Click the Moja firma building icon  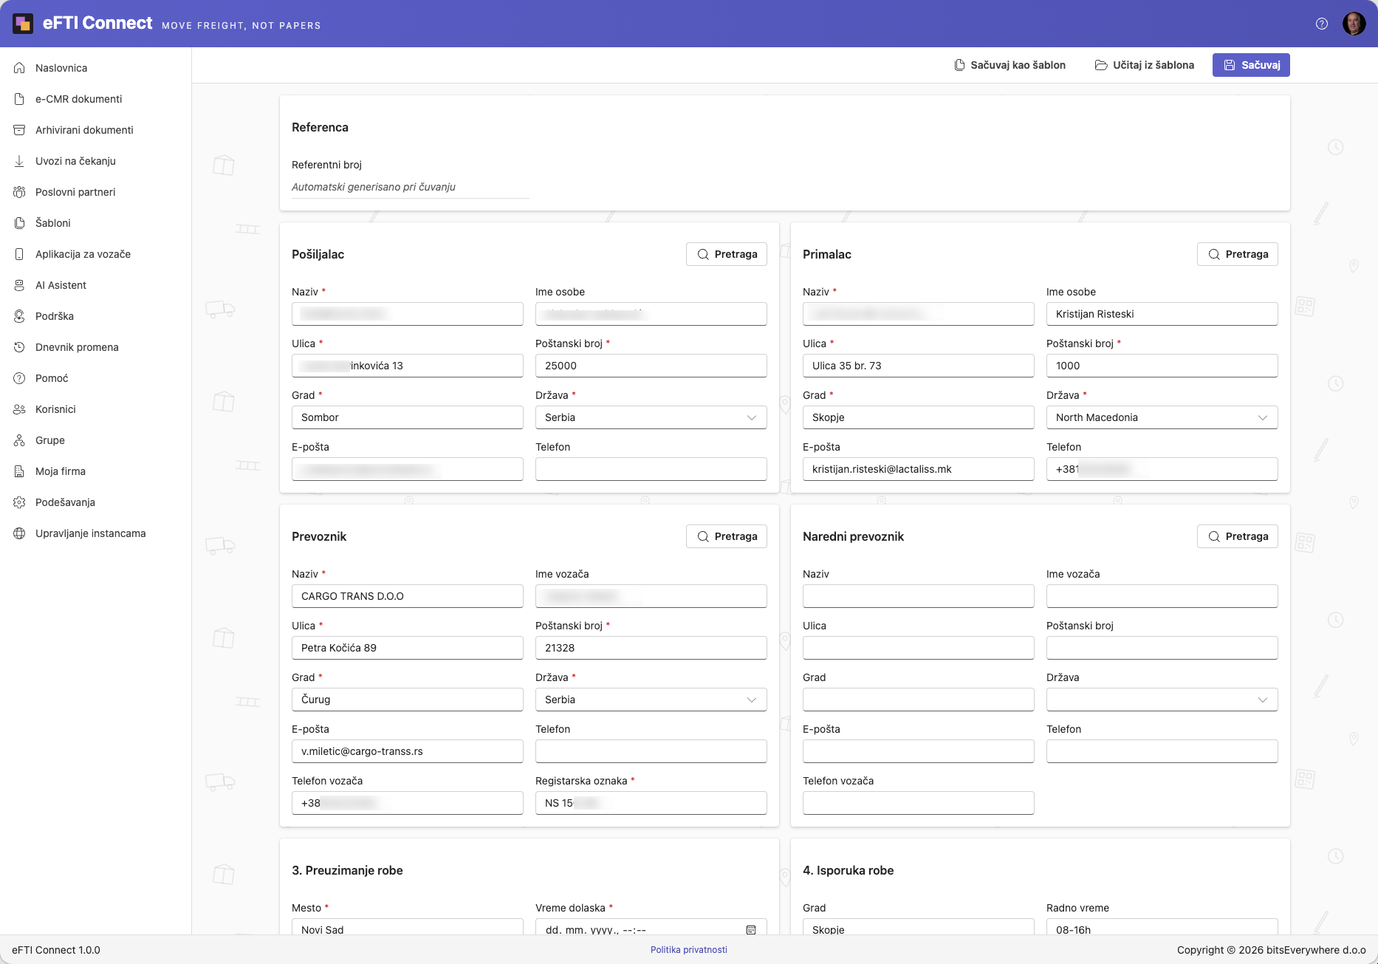19,471
